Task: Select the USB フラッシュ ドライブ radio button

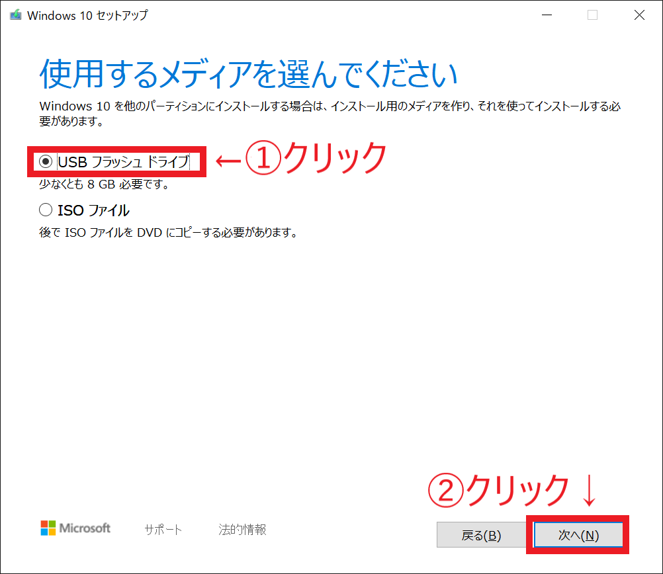Action: (46, 161)
